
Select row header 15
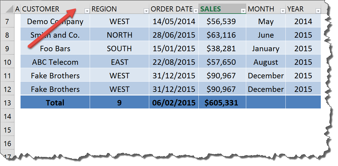pyautogui.click(x=7, y=130)
